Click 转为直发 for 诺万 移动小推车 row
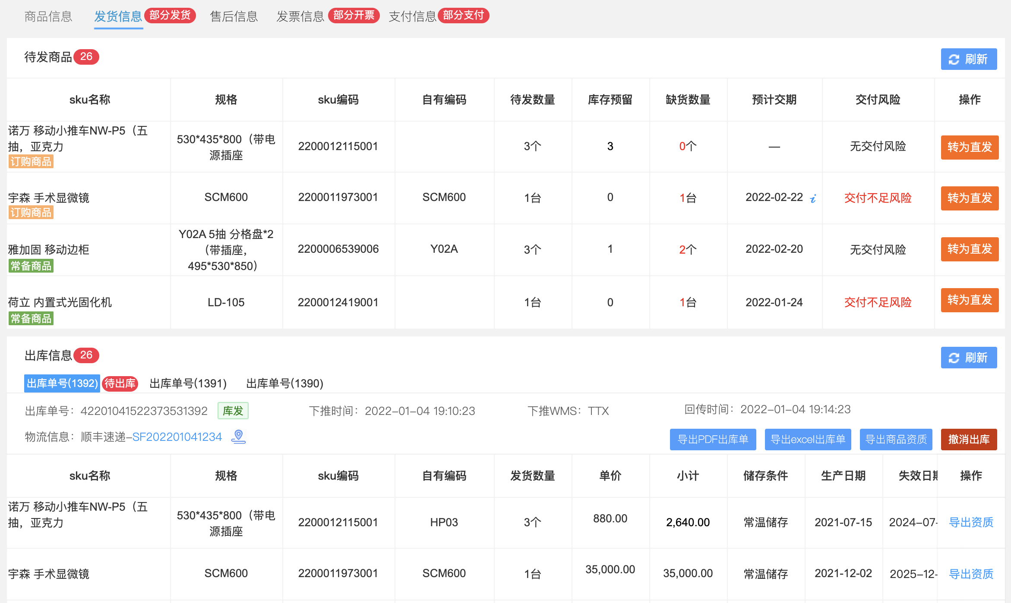1011x603 pixels. tap(970, 147)
